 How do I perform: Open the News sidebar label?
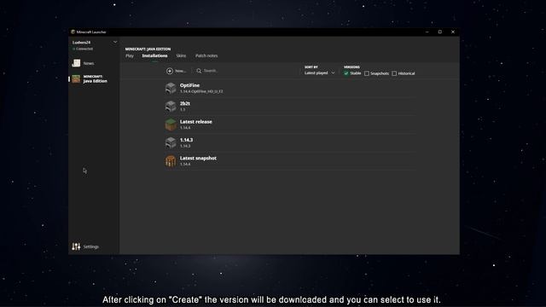pos(89,63)
